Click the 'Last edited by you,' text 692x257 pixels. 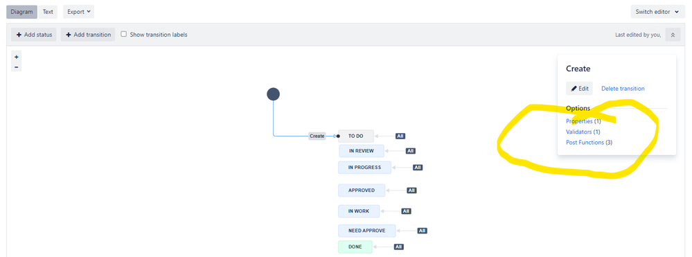(638, 35)
